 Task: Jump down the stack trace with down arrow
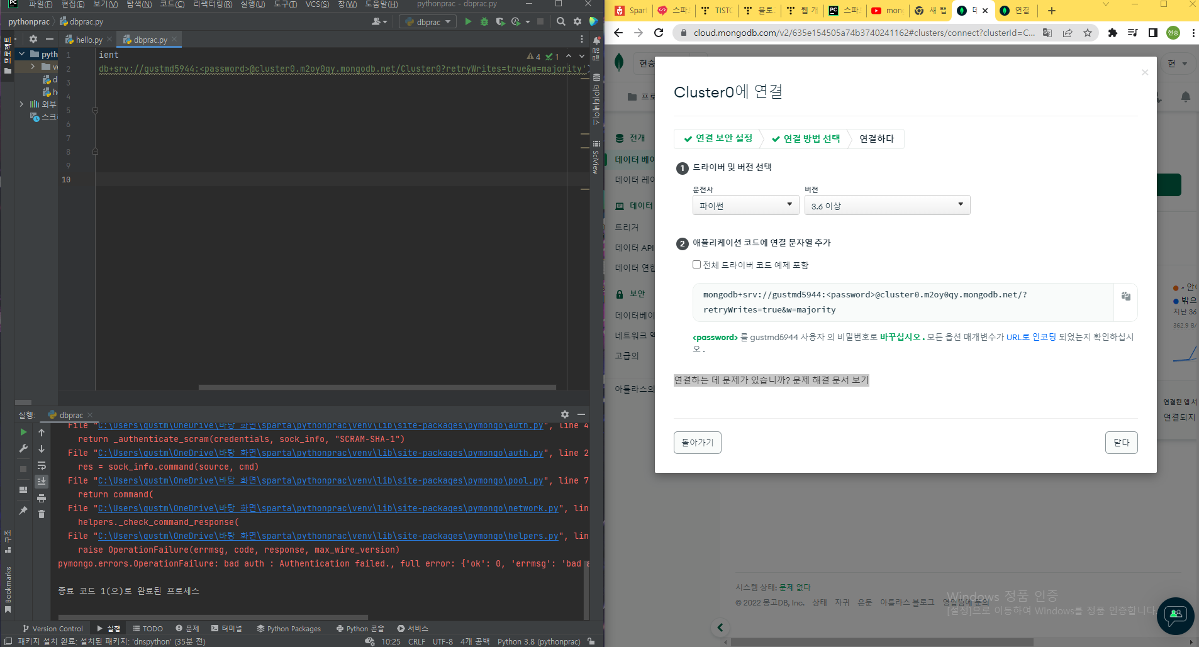pyautogui.click(x=42, y=448)
